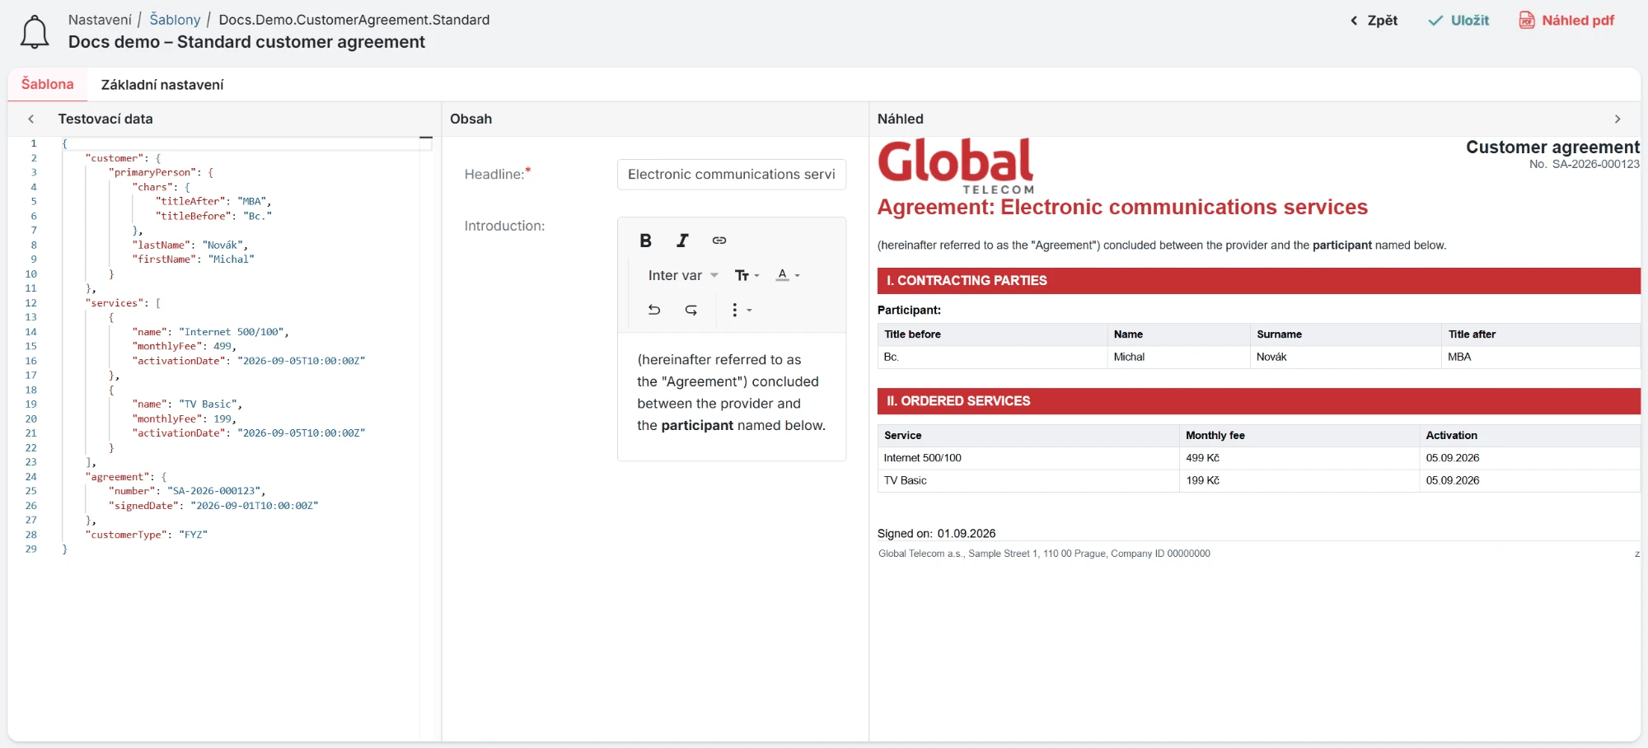The width and height of the screenshot is (1648, 748).
Task: Open the more options three-dot menu
Action: tap(742, 310)
